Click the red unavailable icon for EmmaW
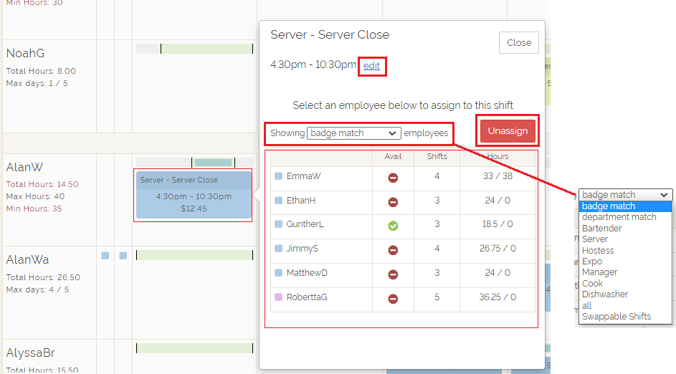Image resolution: width=676 pixels, height=374 pixels. 393,177
